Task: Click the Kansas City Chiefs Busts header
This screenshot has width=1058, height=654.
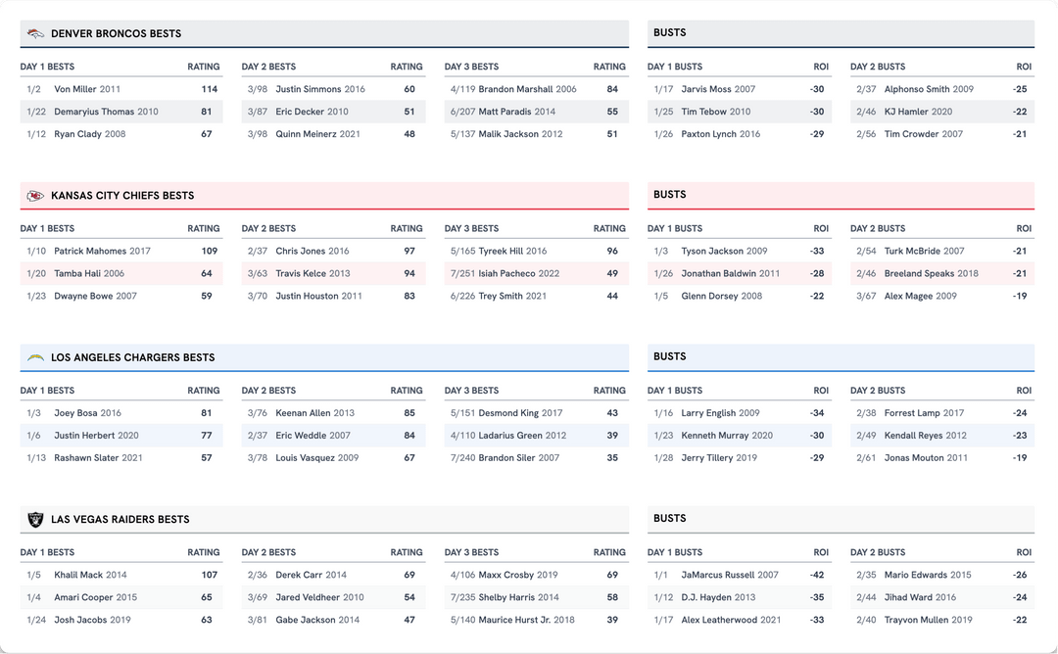Action: pos(670,195)
